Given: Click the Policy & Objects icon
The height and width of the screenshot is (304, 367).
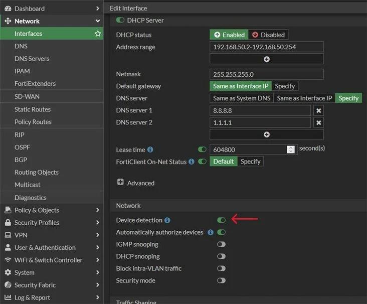Looking at the screenshot, I should 8,210.
